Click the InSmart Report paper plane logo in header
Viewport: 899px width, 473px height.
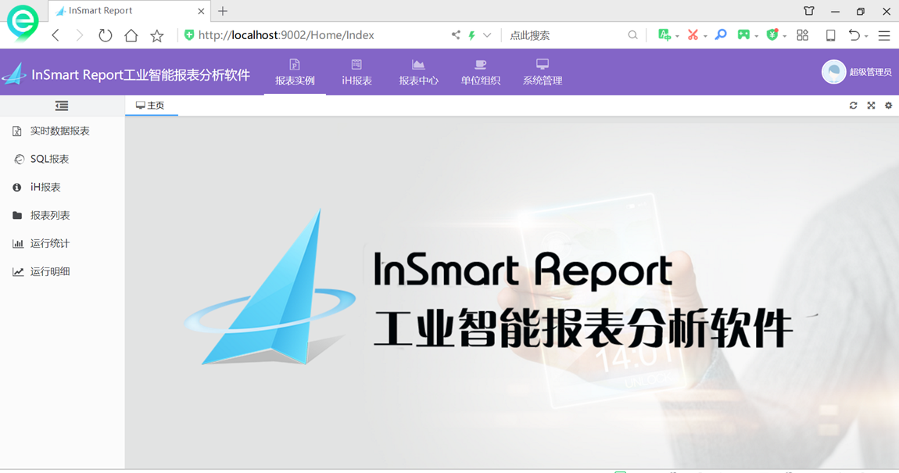(14, 74)
